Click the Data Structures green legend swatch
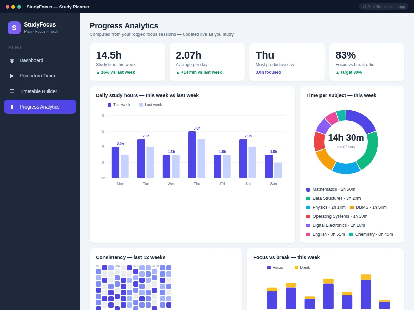This screenshot has width=414, height=310. [308, 198]
